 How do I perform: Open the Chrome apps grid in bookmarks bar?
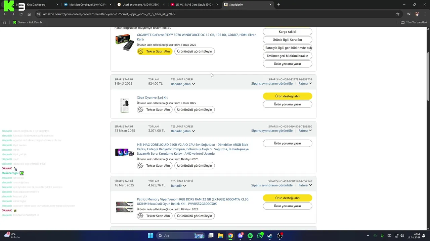click(4, 22)
